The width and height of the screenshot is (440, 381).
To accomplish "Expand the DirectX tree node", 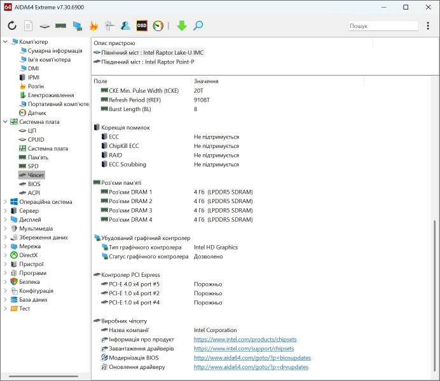I will coord(5,255).
